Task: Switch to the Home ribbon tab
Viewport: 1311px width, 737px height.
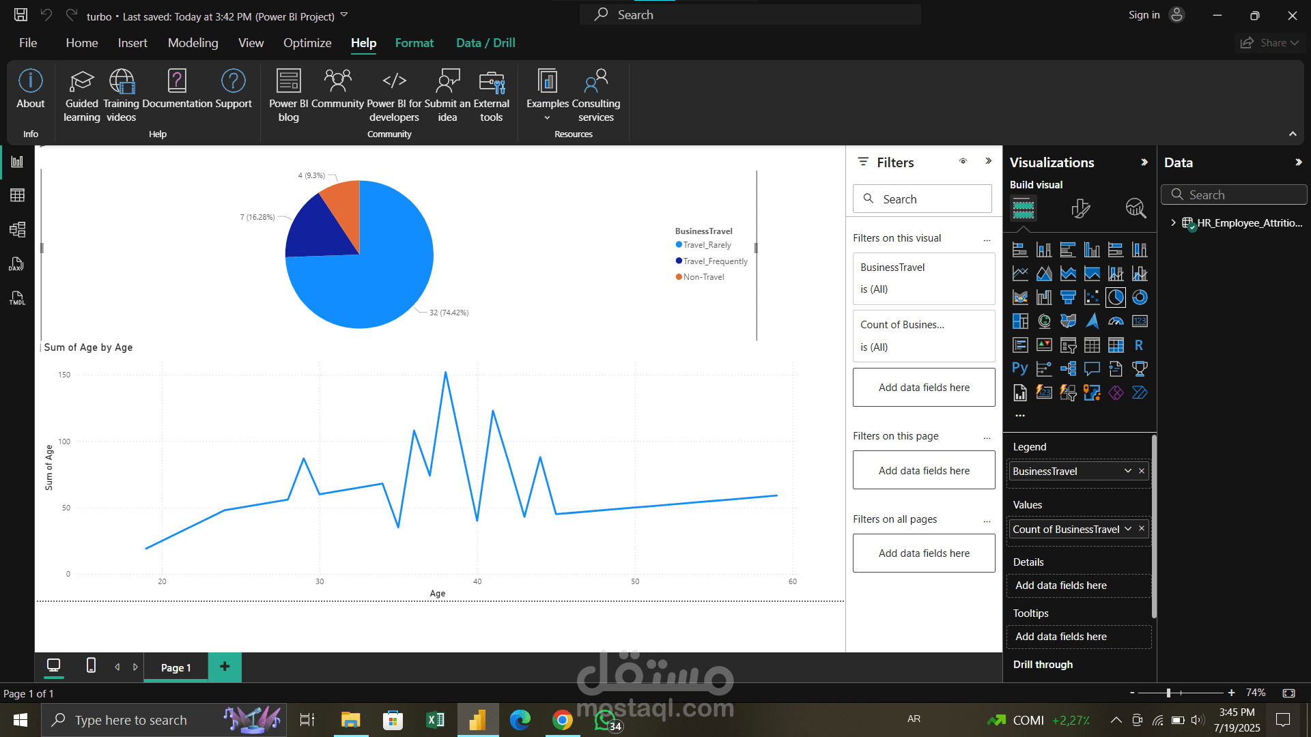Action: (82, 43)
